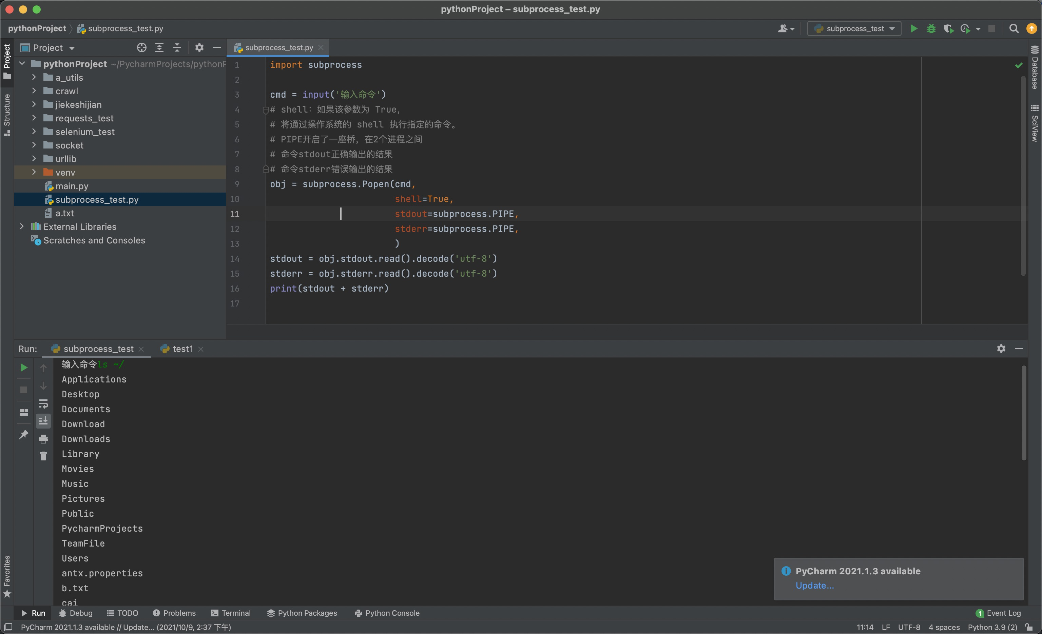Viewport: 1042px width, 634px height.
Task: Click the print icon in the Run panel
Action: click(x=43, y=439)
